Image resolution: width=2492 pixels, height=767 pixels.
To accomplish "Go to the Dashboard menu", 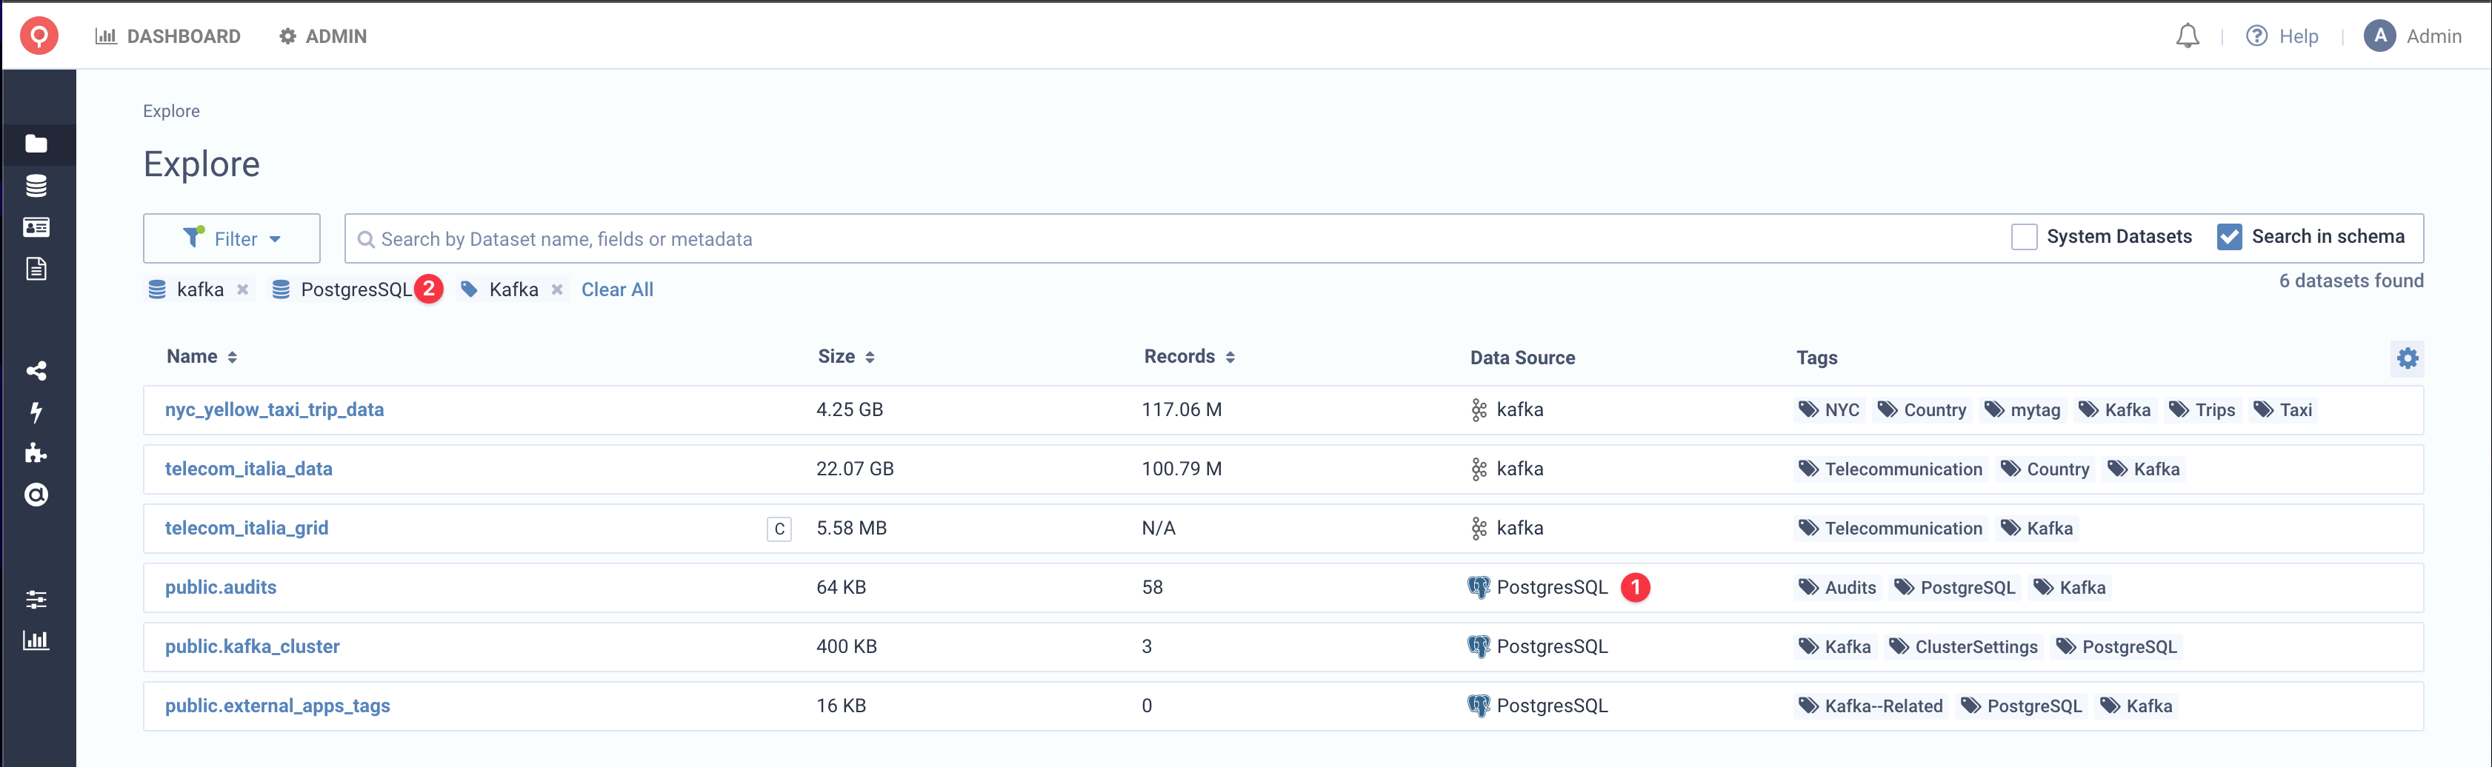I will click(168, 36).
